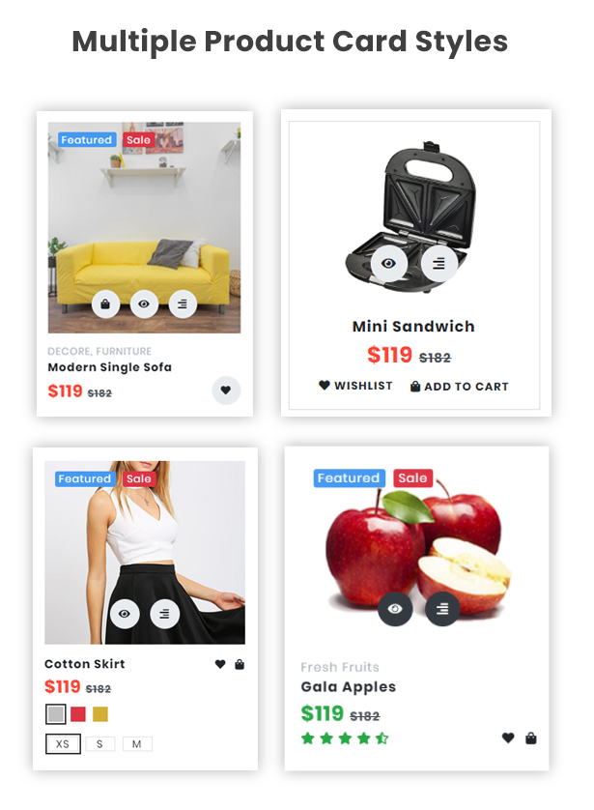Select size M for Cotton Skirt
Screen dimensions: 594x810
tap(137, 744)
